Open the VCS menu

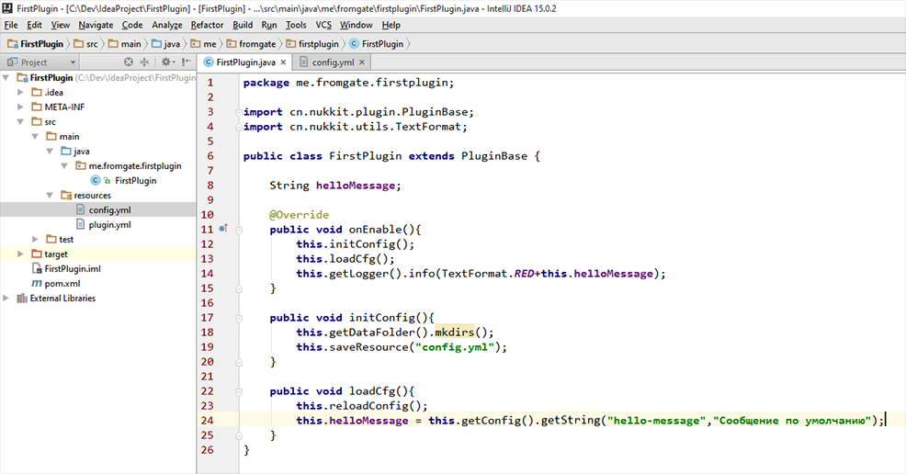coord(323,25)
